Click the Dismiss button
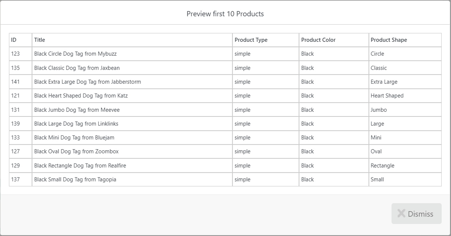451x236 pixels. tap(416, 214)
